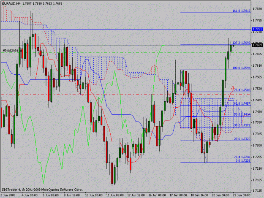Select the 38.2 1.7372 Fibonacci level label
264x198 pixels.
pyautogui.click(x=242, y=125)
